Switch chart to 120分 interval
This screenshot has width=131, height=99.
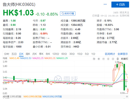click(x=56, y=54)
